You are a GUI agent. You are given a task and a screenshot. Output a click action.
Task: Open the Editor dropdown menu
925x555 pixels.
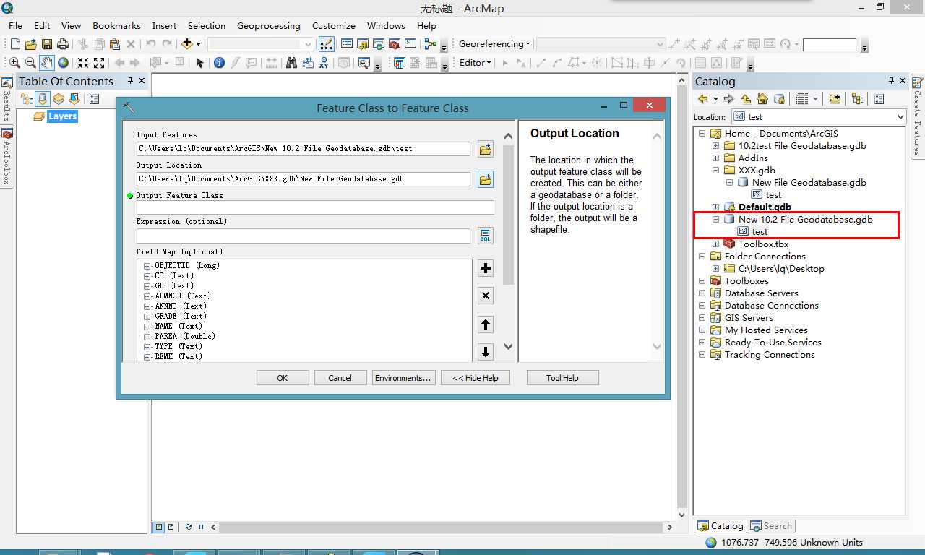[476, 62]
